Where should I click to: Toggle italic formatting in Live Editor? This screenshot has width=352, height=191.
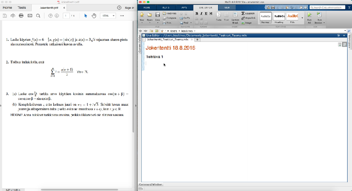(x=201, y=14)
